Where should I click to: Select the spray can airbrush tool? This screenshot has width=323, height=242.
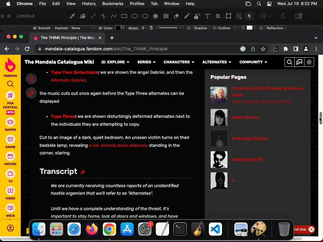coord(197,16)
